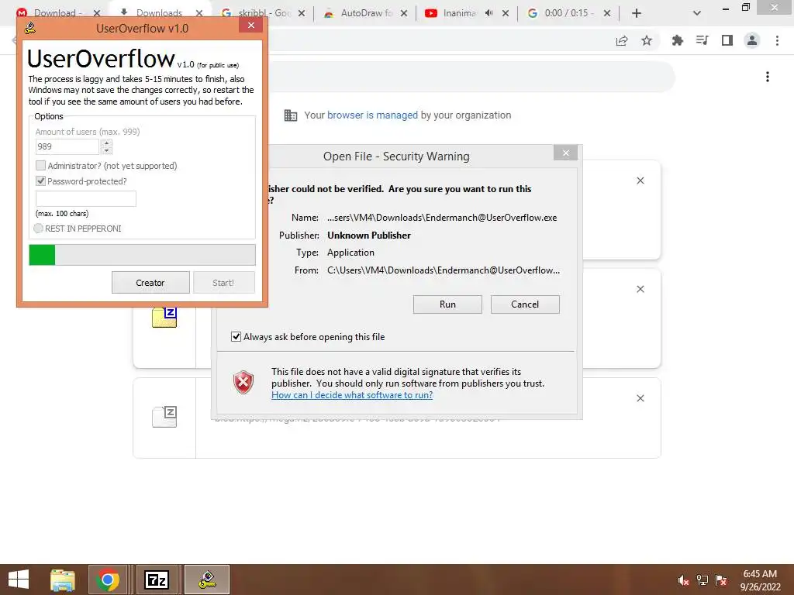Open the media controls icon in Chrome toolbar

703,40
